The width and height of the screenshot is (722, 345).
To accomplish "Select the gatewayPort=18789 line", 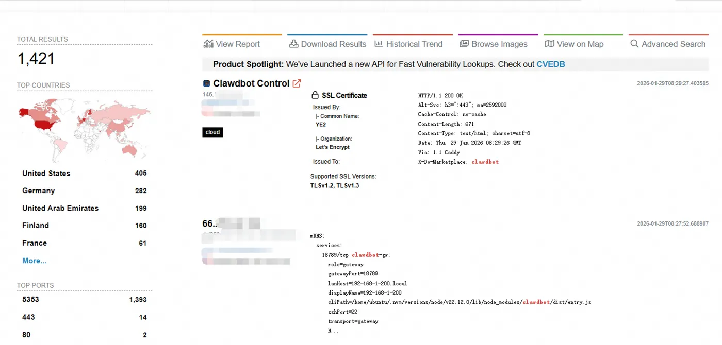I will tap(353, 274).
